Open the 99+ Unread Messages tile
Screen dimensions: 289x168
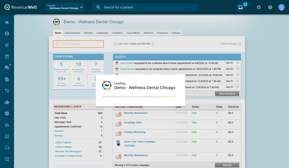coord(61,82)
